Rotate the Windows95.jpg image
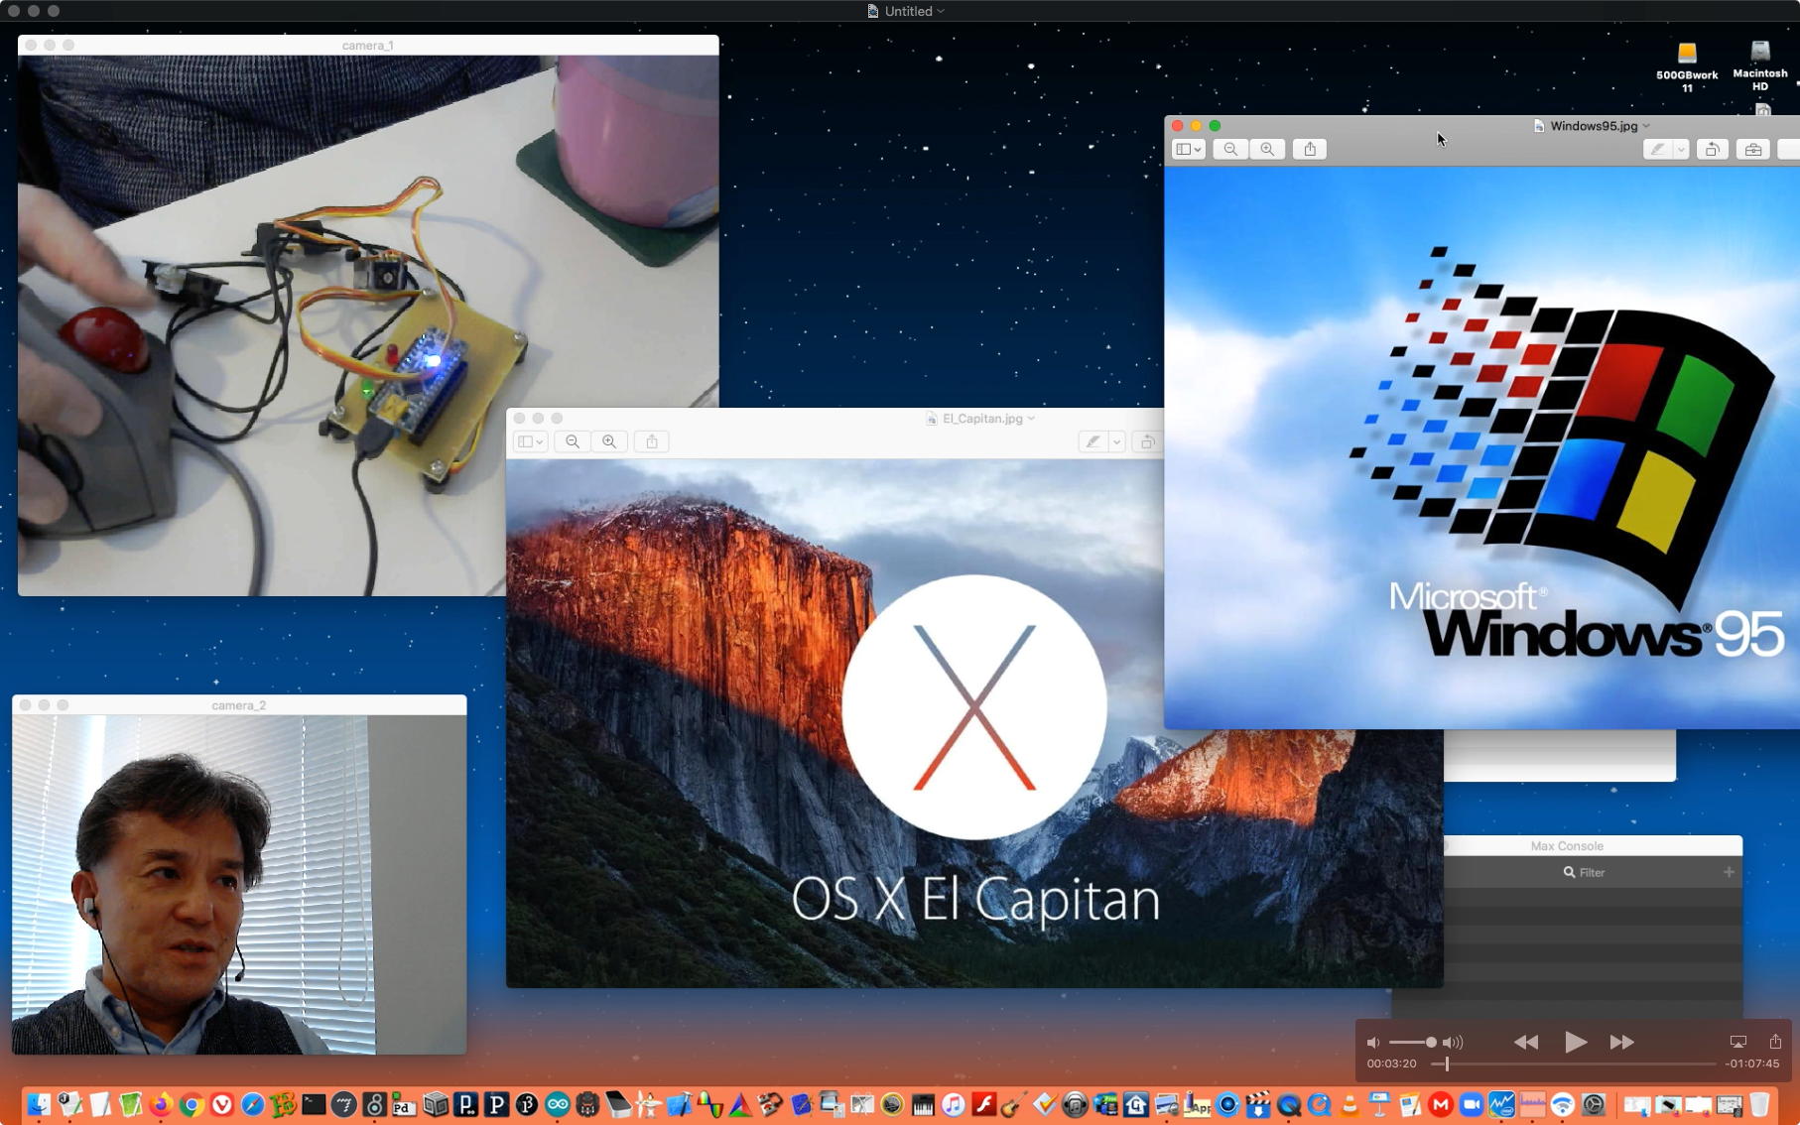The width and height of the screenshot is (1800, 1125). click(1712, 149)
